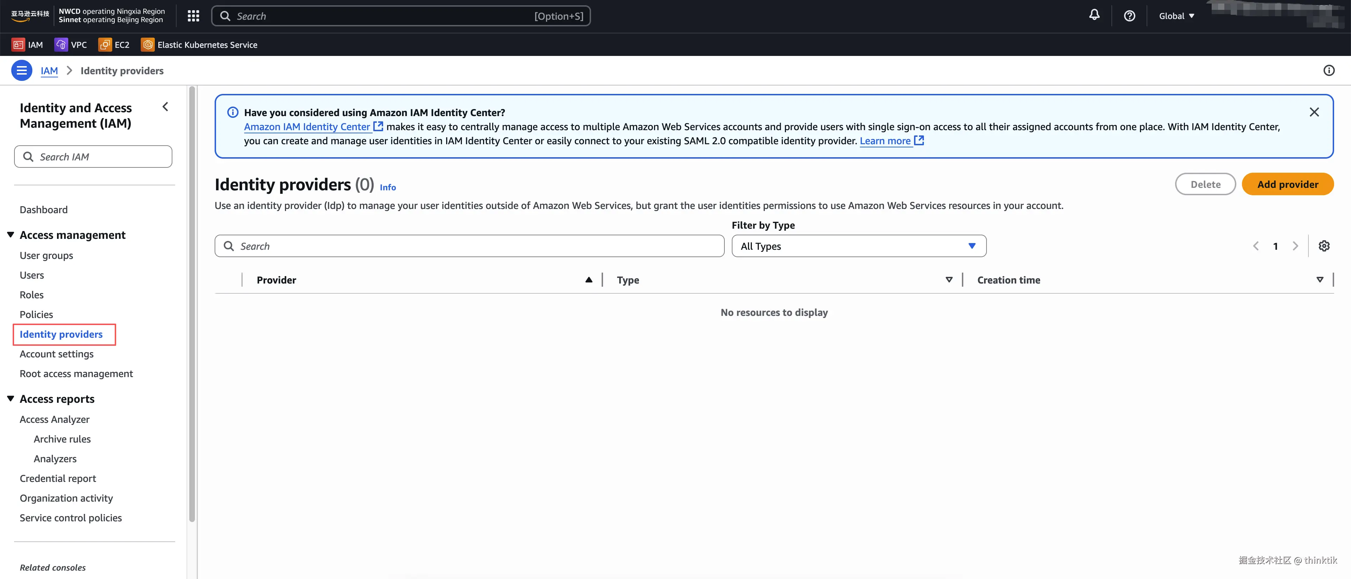Open table preferences gear icon
Image resolution: width=1351 pixels, height=579 pixels.
(1324, 246)
